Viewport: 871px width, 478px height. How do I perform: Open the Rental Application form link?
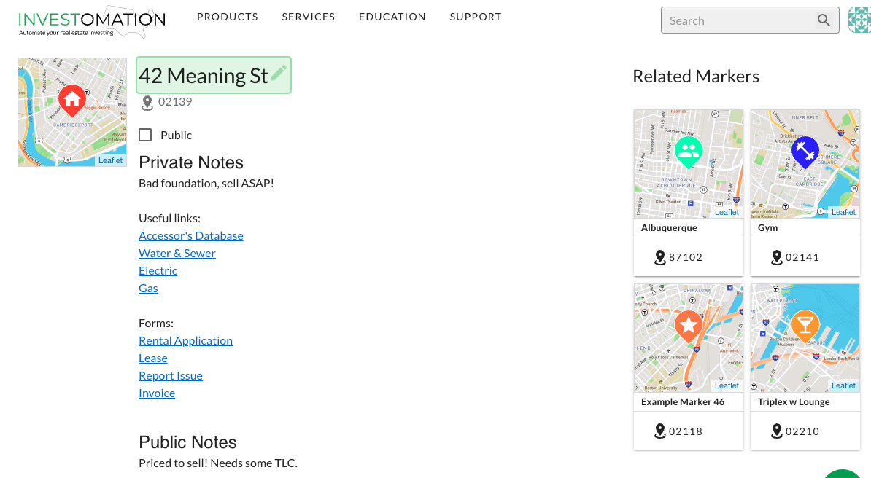[185, 340]
